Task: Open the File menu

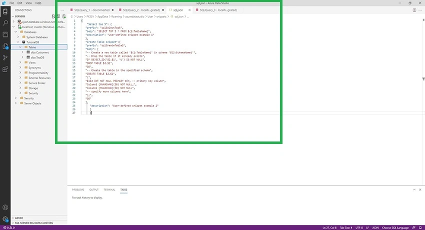Action: pyautogui.click(x=11, y=3)
